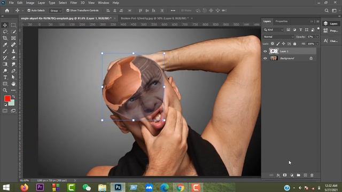Click the red foreground color swatch
Image resolution: width=342 pixels, height=192 pixels.
click(x=7, y=98)
